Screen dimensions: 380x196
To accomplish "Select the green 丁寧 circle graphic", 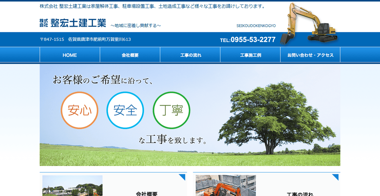I will pyautogui.click(x=171, y=111).
